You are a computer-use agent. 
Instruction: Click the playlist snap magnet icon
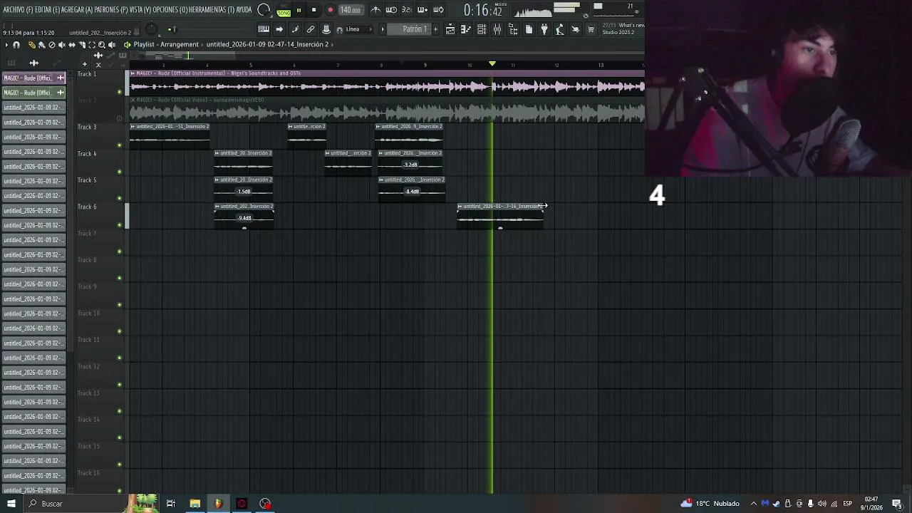tap(16, 45)
